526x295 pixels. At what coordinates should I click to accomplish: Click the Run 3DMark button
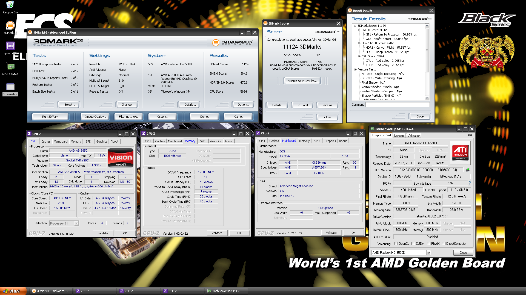click(50, 117)
